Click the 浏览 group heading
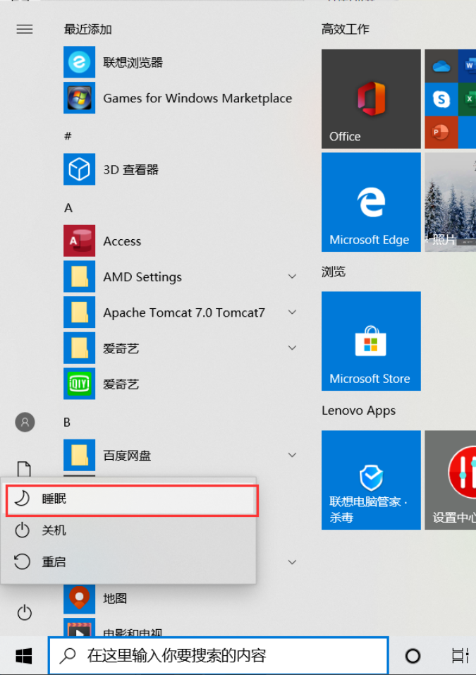Viewport: 476px width, 675px height. tap(334, 272)
